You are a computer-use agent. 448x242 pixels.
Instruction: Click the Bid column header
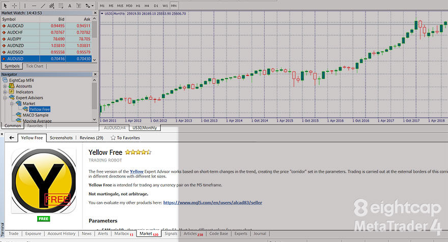[52, 19]
